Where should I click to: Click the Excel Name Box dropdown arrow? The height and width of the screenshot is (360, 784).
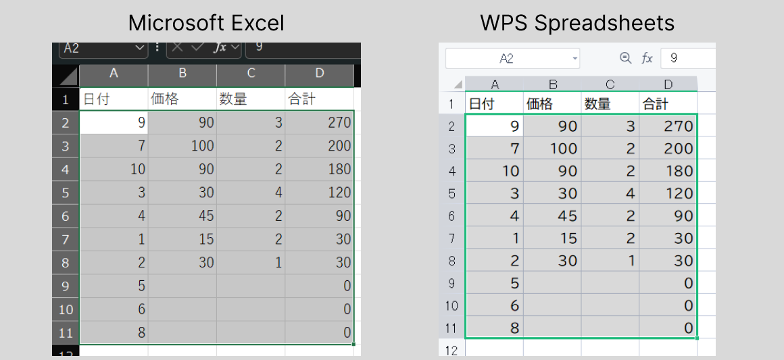tap(139, 48)
